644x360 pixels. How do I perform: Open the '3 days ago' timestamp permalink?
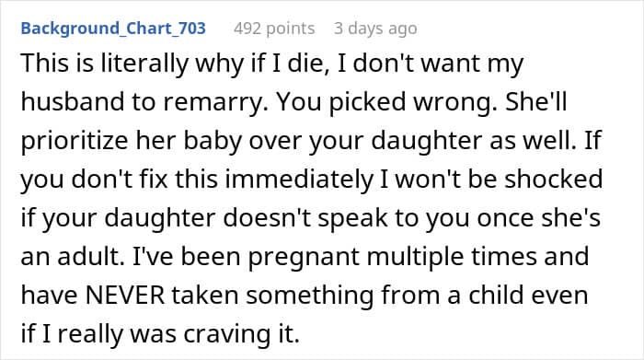pyautogui.click(x=375, y=29)
